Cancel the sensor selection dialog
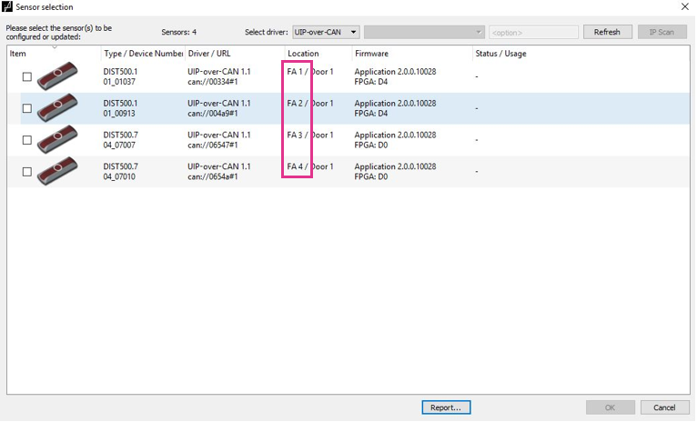Viewport: 697px width, 422px height. coord(664,407)
